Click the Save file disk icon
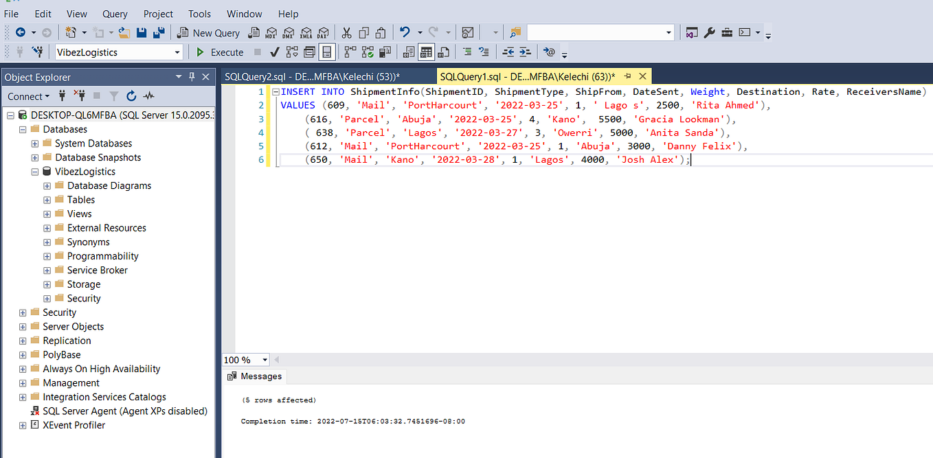This screenshot has width=933, height=458. 143,32
